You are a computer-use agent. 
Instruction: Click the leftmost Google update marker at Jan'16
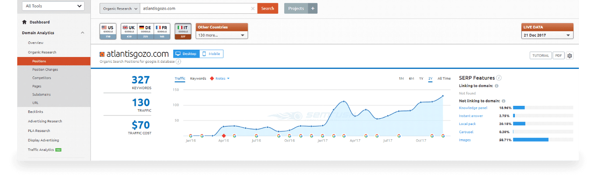click(x=191, y=136)
